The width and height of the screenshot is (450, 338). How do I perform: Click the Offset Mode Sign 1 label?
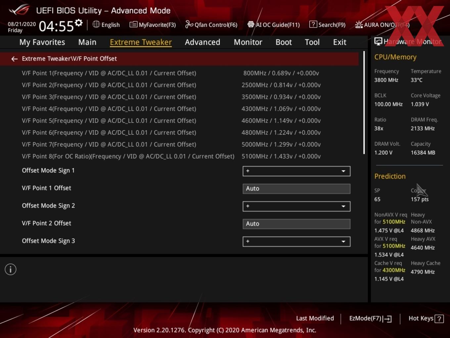(x=48, y=170)
